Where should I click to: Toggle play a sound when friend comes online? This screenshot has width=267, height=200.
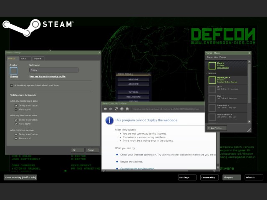tap(16, 124)
